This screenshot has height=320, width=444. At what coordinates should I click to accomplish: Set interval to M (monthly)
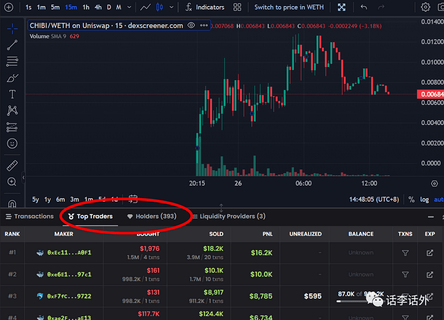point(119,7)
